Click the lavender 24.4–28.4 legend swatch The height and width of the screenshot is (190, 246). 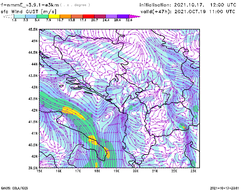click(111, 16)
